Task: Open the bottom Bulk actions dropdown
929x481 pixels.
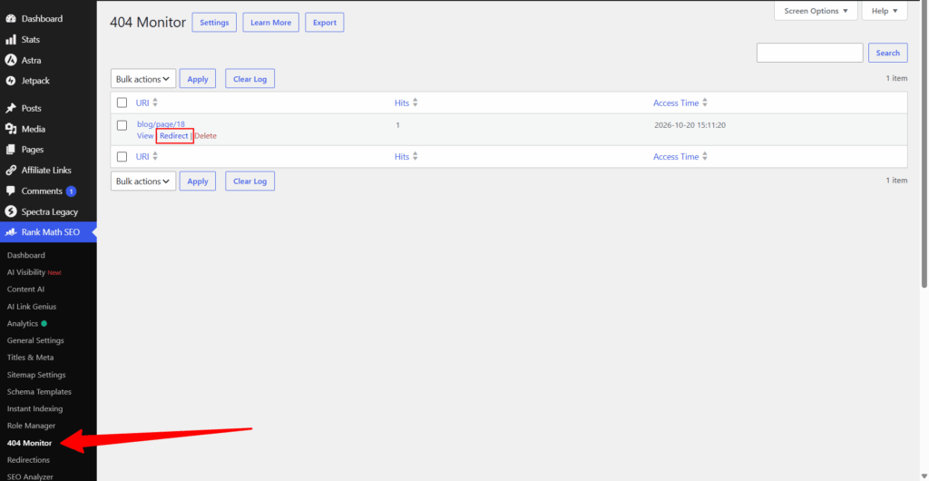Action: pyautogui.click(x=143, y=182)
